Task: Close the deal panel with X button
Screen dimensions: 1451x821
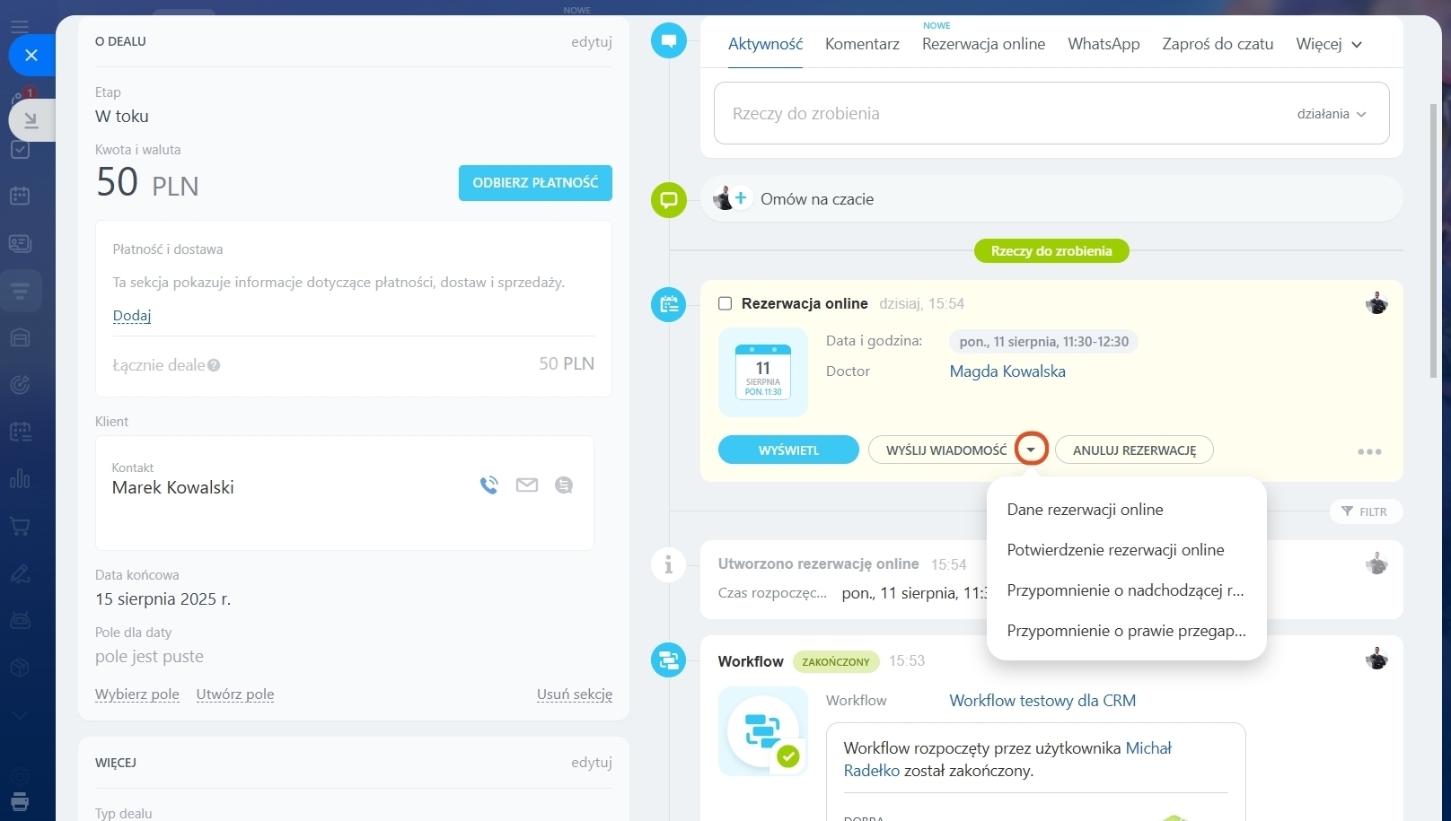Action: (31, 56)
